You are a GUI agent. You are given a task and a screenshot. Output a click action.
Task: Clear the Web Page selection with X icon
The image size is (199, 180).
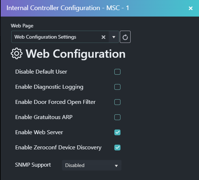[103, 37]
